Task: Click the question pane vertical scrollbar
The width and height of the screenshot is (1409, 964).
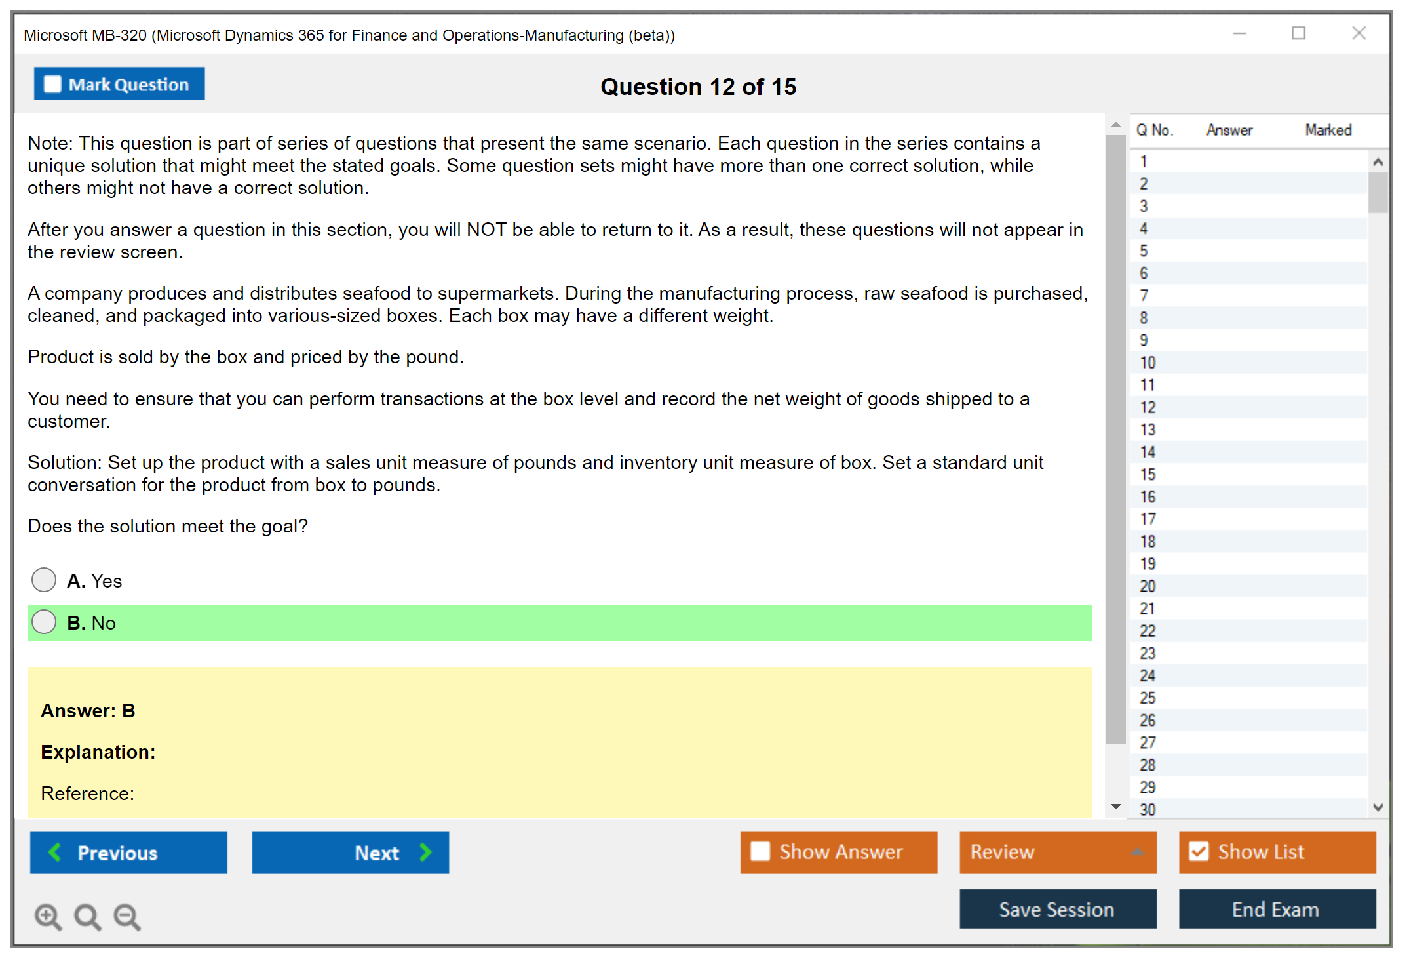Action: point(1115,439)
